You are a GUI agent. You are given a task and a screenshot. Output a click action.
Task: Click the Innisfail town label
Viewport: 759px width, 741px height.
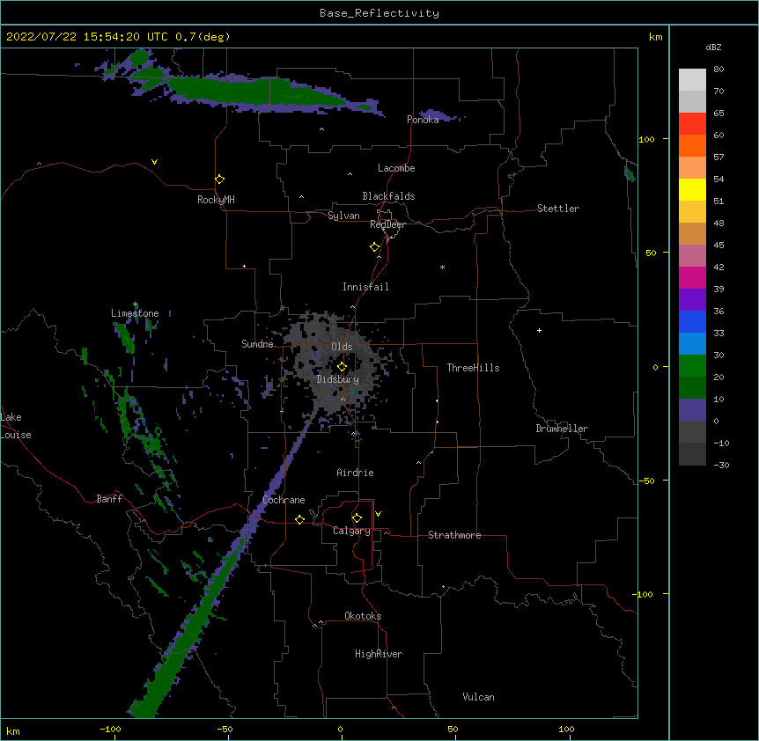(x=365, y=287)
